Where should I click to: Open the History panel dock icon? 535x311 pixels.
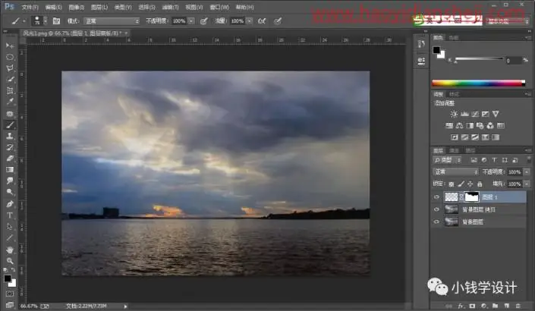421,44
